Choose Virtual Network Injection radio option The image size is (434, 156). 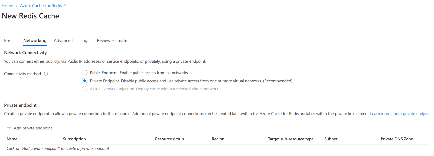coord(85,89)
